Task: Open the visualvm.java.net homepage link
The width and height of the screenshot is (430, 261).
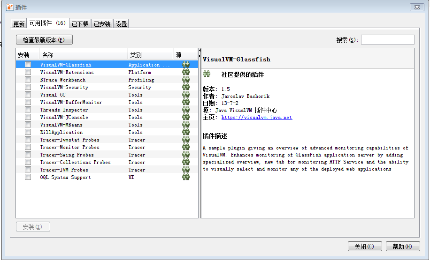Action: point(257,117)
